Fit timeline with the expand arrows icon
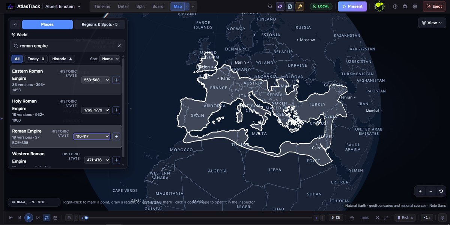Image resolution: width=450 pixels, height=225 pixels. [x=386, y=218]
